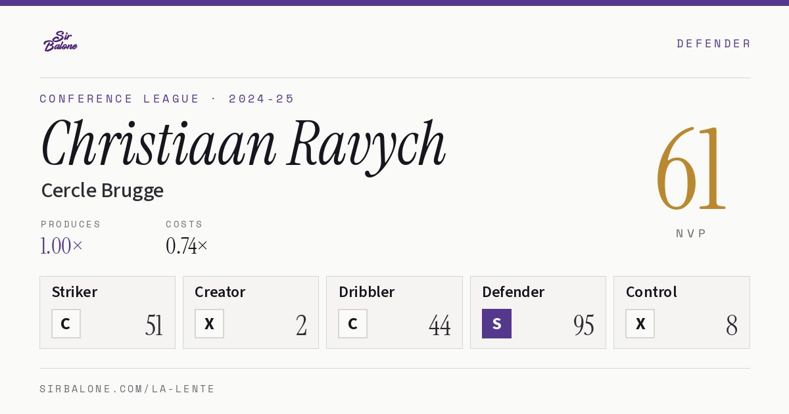The width and height of the screenshot is (789, 414).
Task: Click the DEFENDER position label
Action: pos(713,43)
